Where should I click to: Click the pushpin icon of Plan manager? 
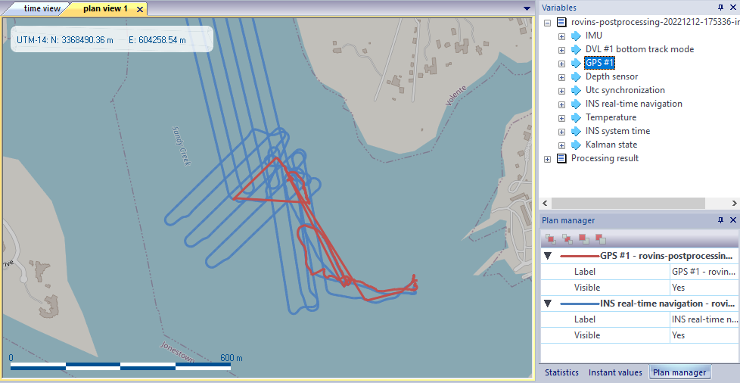720,220
